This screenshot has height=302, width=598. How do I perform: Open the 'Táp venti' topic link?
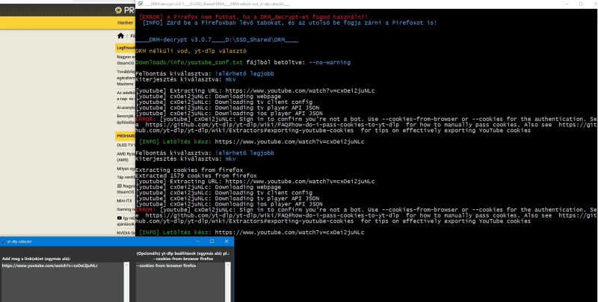tap(126, 177)
